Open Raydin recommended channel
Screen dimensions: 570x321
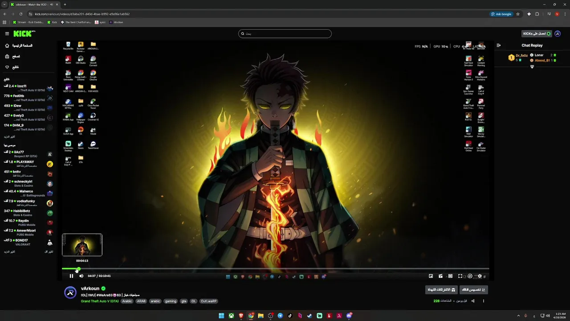[x=28, y=222]
